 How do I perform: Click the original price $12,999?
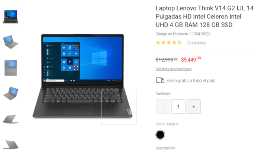(167, 59)
